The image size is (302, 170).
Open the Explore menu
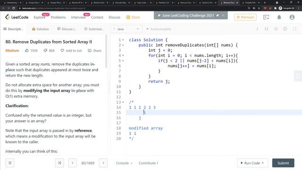coord(40,17)
